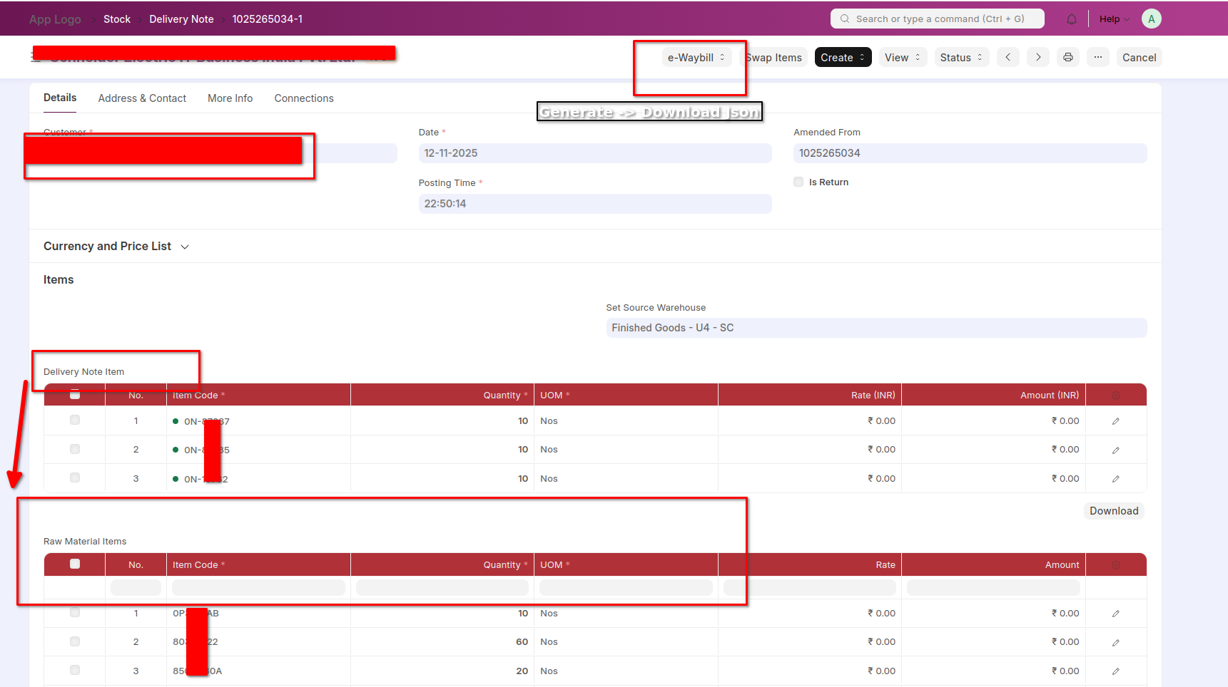Viewport: 1228px width, 687px height.
Task: Edit row 2 of Raw Material Items
Action: [1115, 642]
